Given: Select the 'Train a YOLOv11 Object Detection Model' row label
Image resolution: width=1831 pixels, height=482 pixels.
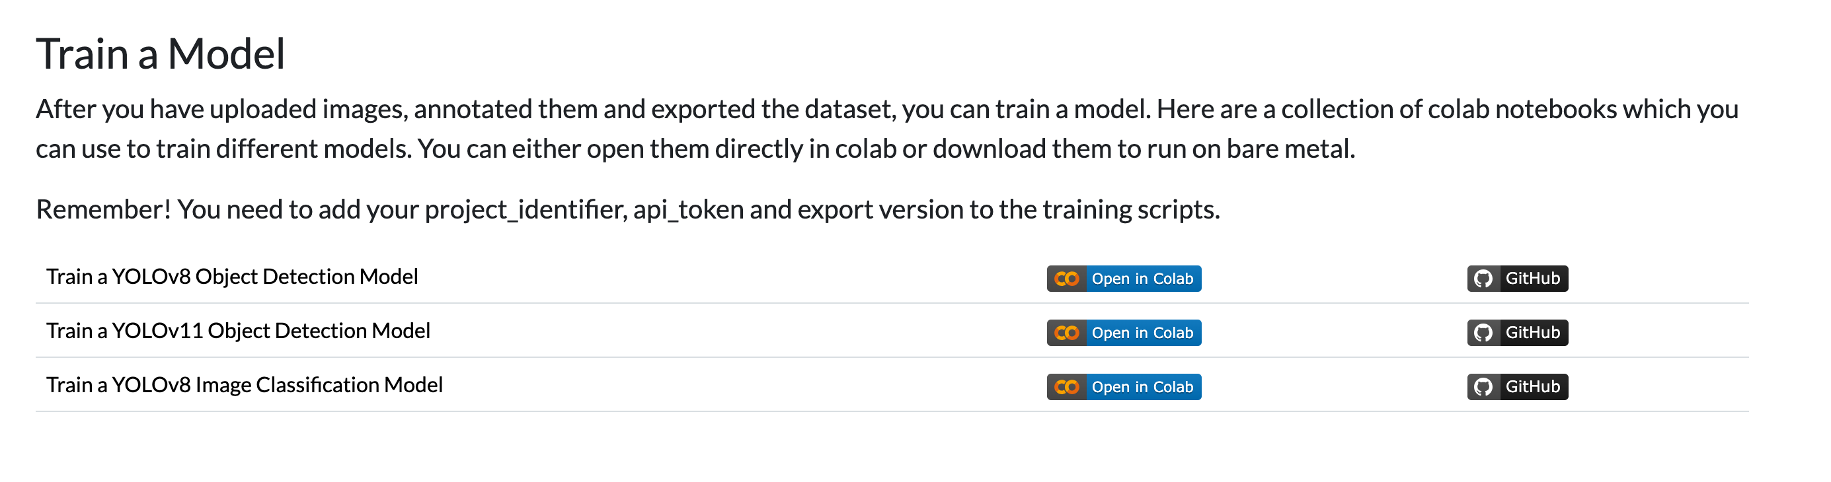Looking at the screenshot, I should point(238,331).
